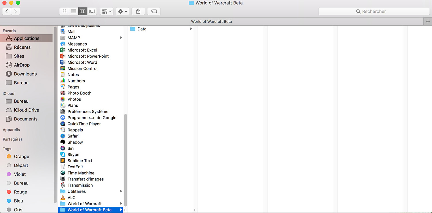Viewport: 432px width, 213px height.
Task: Select the Safari app icon
Action: [63, 136]
